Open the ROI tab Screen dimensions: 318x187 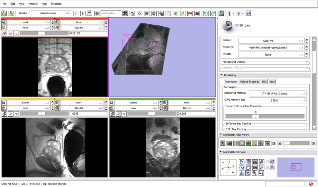(264, 82)
